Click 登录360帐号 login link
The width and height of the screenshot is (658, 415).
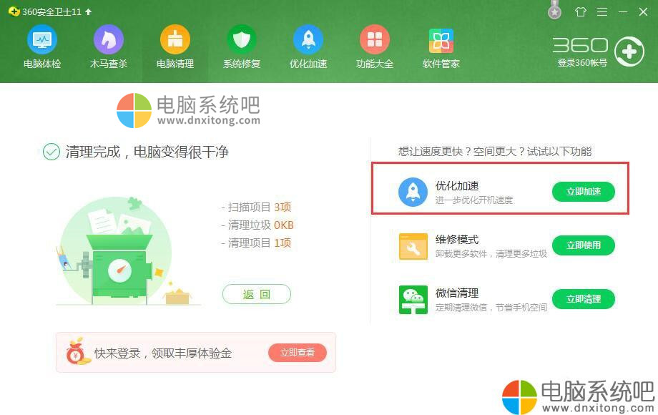pyautogui.click(x=582, y=63)
